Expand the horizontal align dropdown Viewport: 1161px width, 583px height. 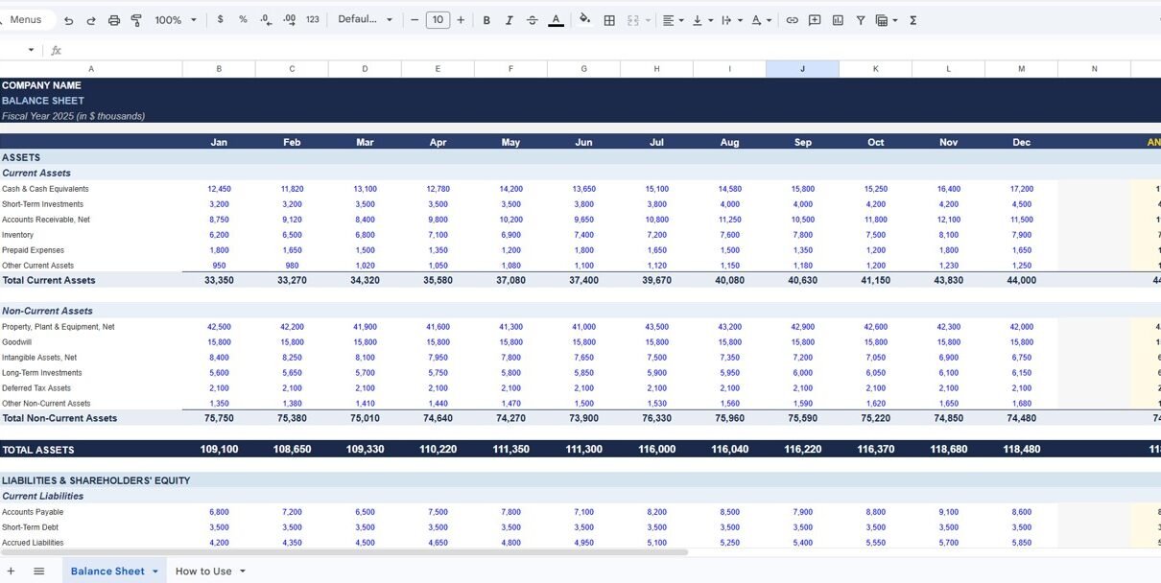(673, 20)
